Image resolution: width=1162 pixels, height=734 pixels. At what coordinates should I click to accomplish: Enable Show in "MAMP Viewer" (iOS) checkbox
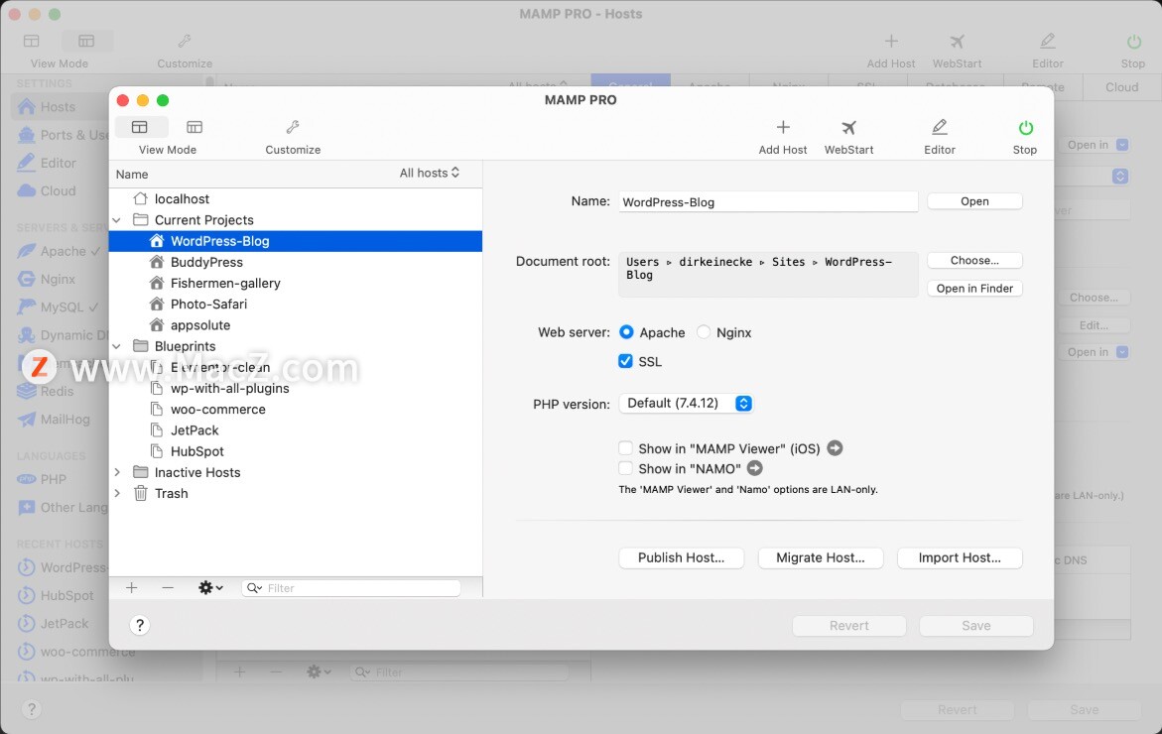click(x=625, y=448)
